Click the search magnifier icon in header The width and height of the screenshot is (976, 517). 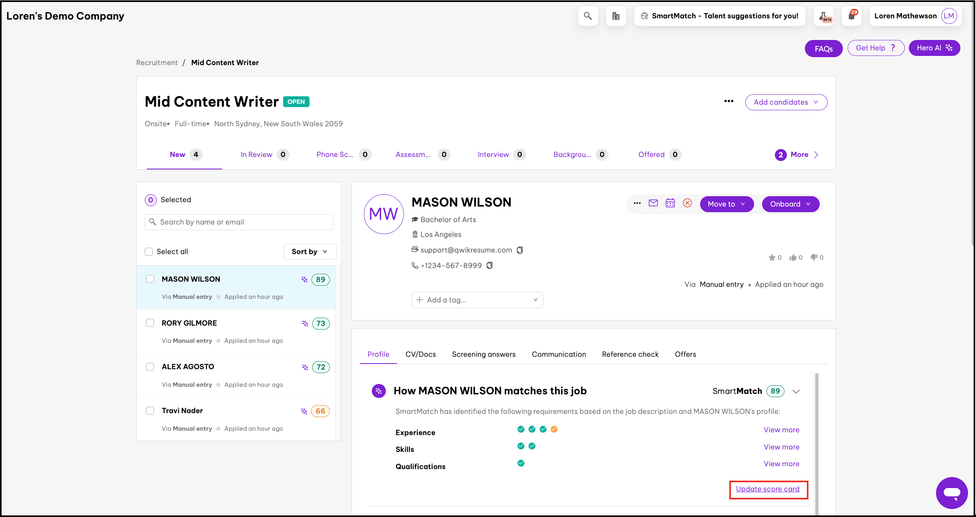(588, 16)
